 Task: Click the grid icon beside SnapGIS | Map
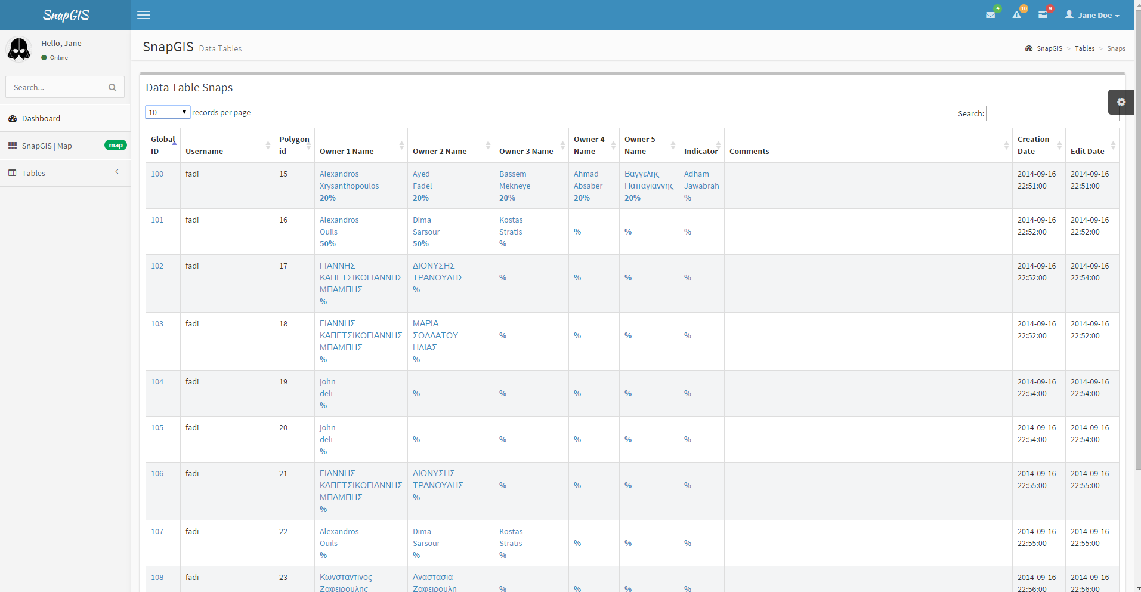(x=13, y=146)
